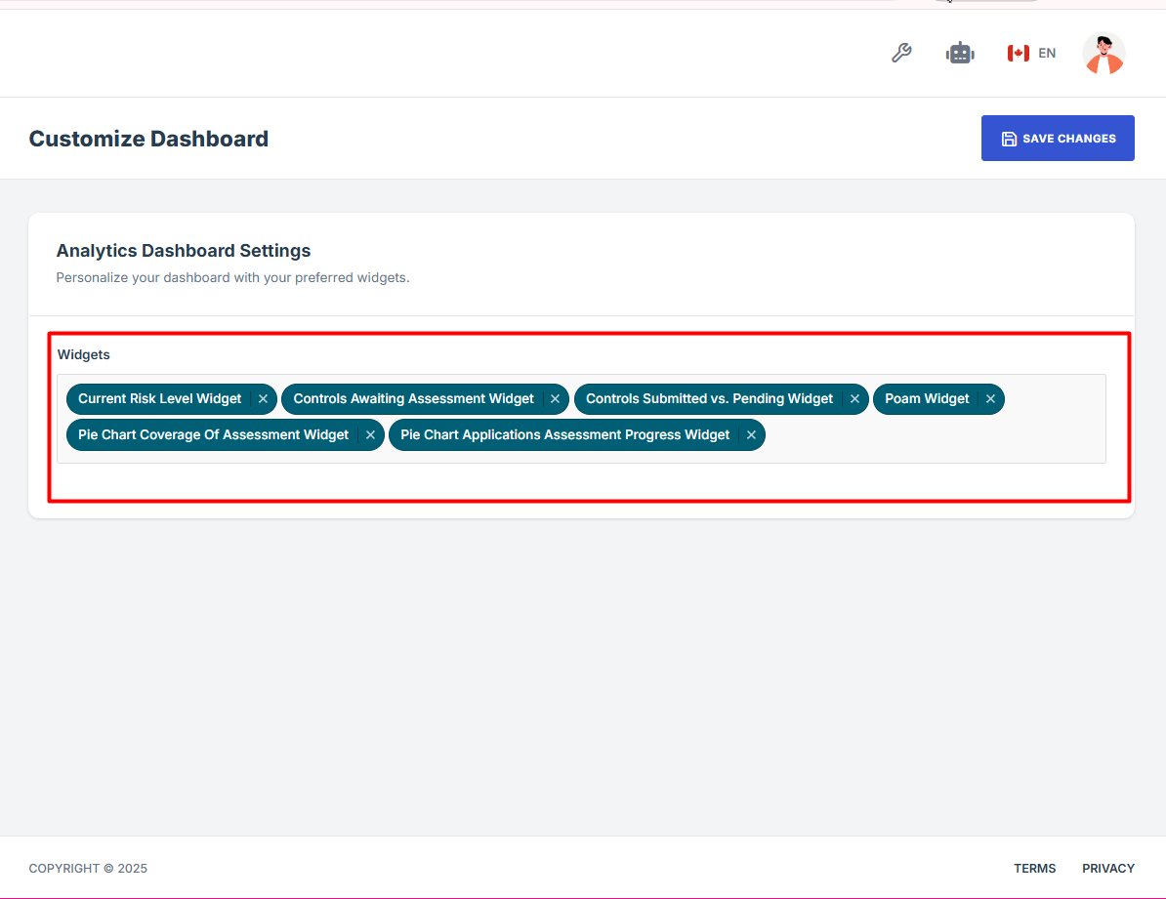
Task: Remove Controls Submitted vs. Pending Widget
Action: click(854, 399)
